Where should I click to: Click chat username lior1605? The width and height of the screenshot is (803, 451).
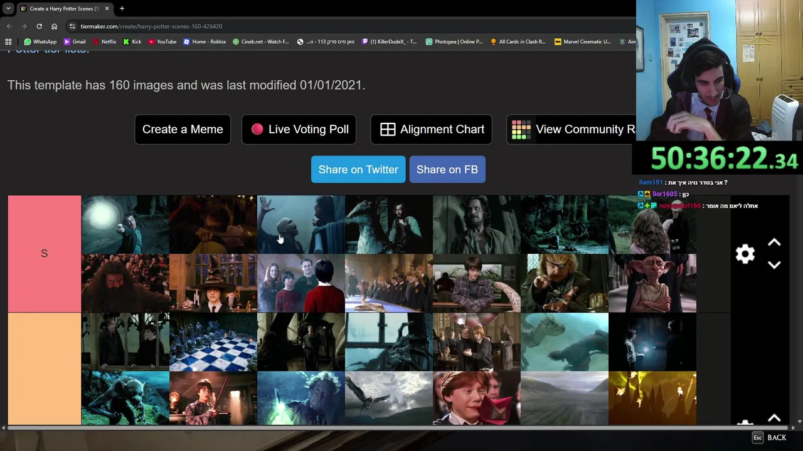coord(664,194)
